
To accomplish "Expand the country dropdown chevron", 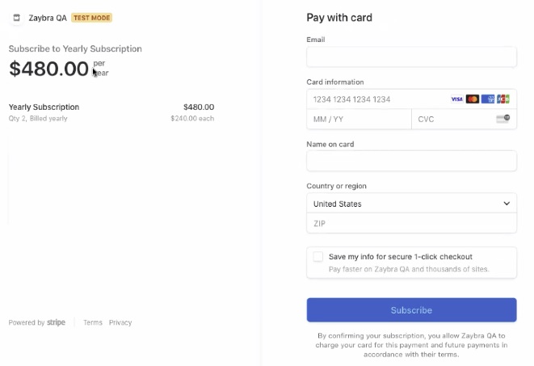I will point(507,204).
